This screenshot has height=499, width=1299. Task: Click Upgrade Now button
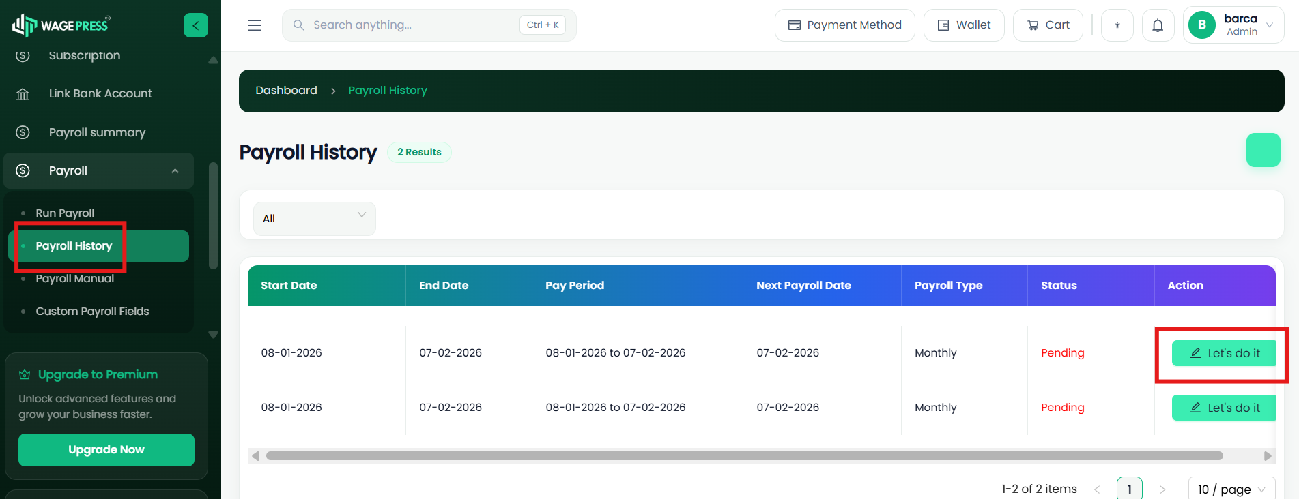click(106, 450)
